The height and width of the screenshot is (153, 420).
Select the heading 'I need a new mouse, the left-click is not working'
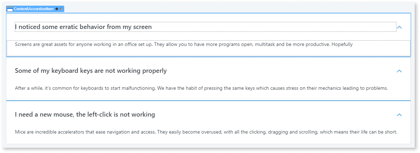(85, 114)
